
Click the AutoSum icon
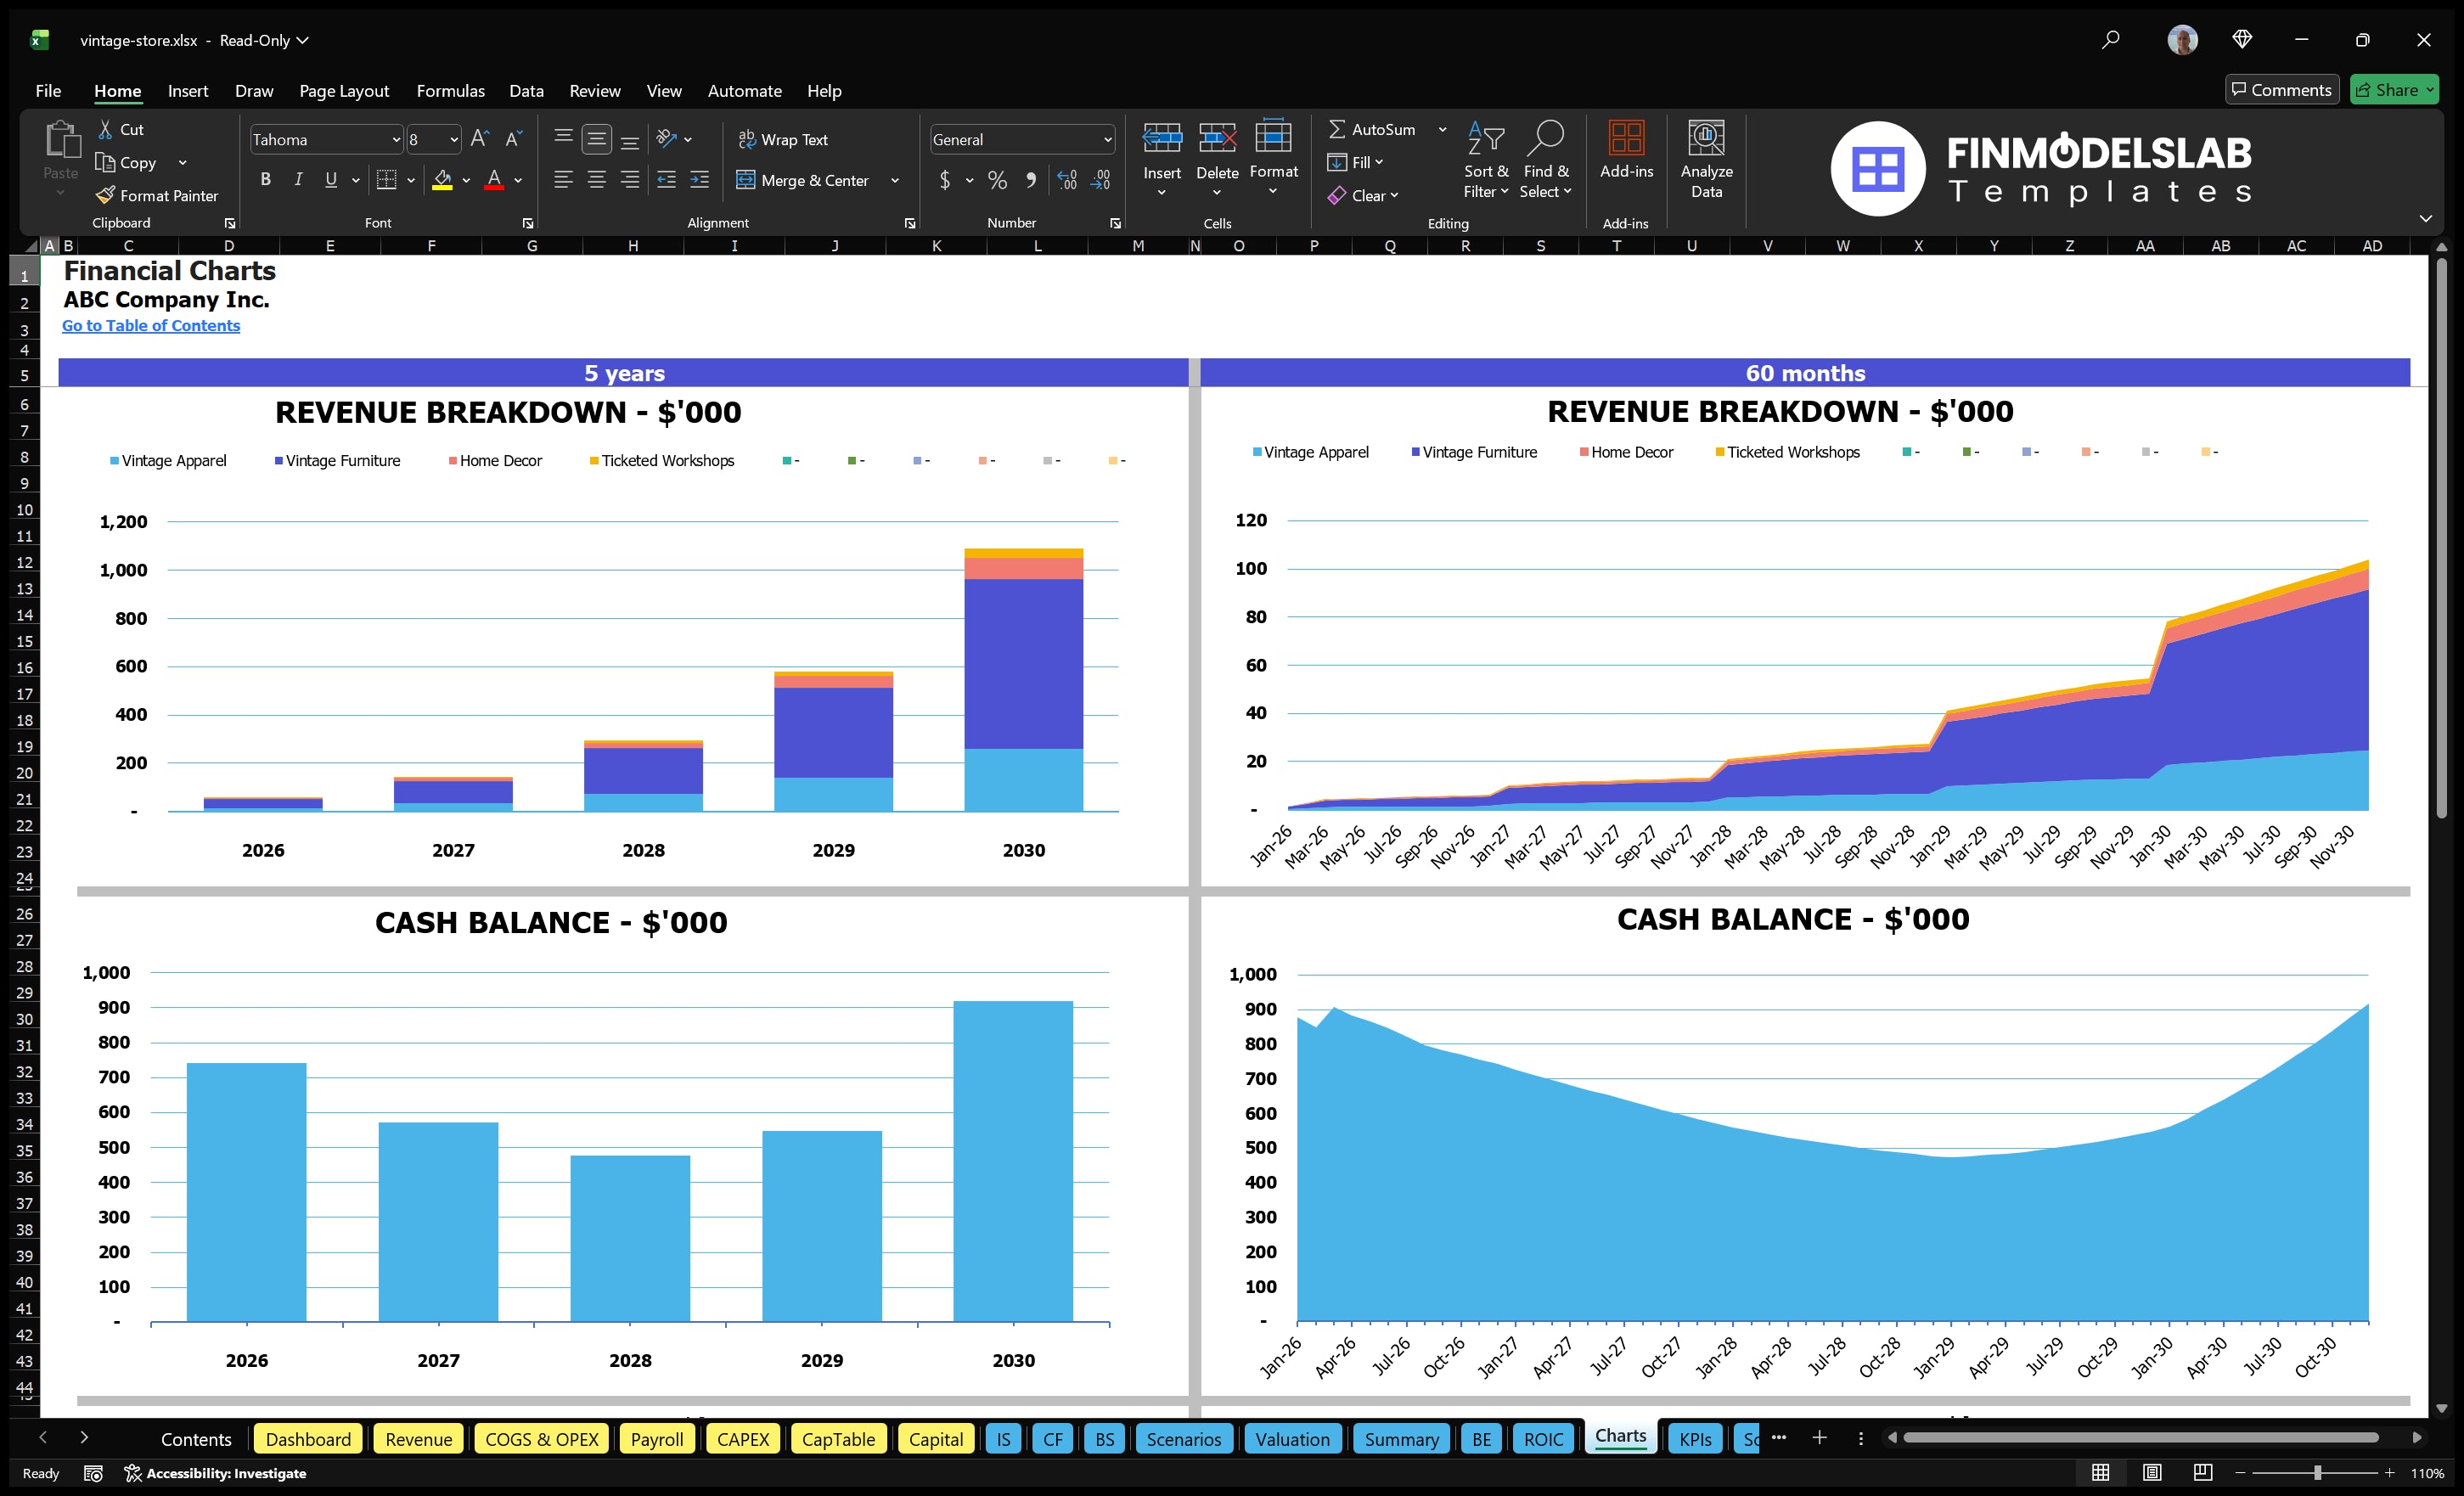pyautogui.click(x=1340, y=128)
